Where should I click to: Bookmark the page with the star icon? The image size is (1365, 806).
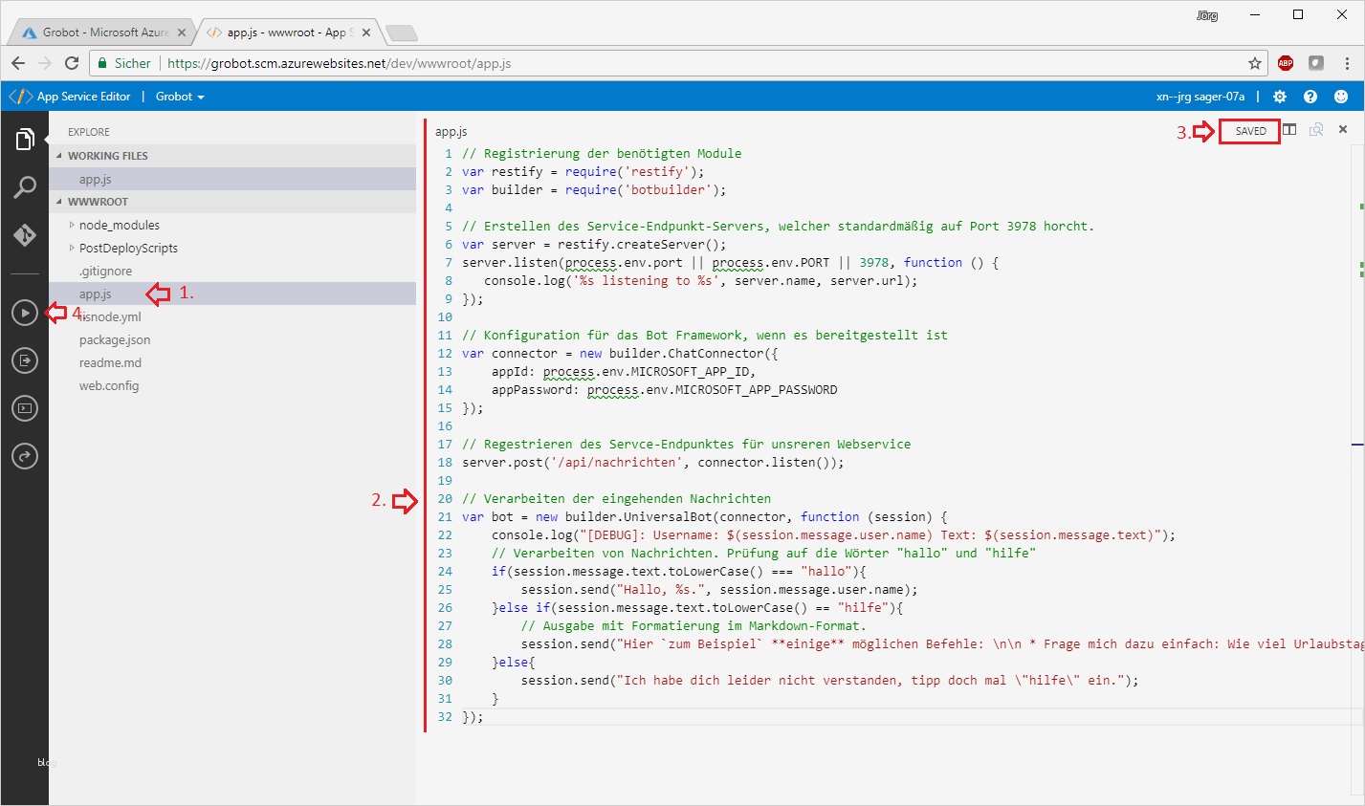coord(1254,63)
